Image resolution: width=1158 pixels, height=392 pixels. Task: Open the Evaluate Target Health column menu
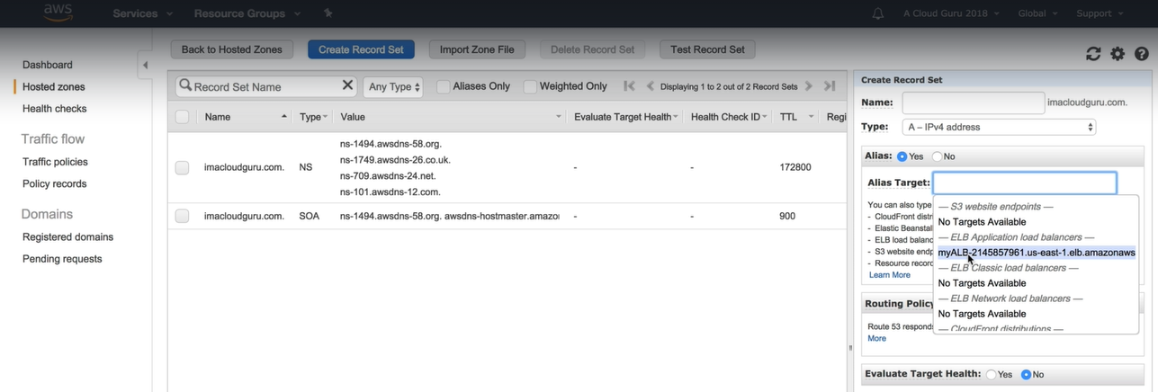[x=676, y=117]
